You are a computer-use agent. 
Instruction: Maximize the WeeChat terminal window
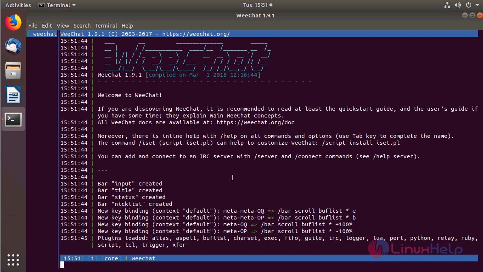[472, 15]
